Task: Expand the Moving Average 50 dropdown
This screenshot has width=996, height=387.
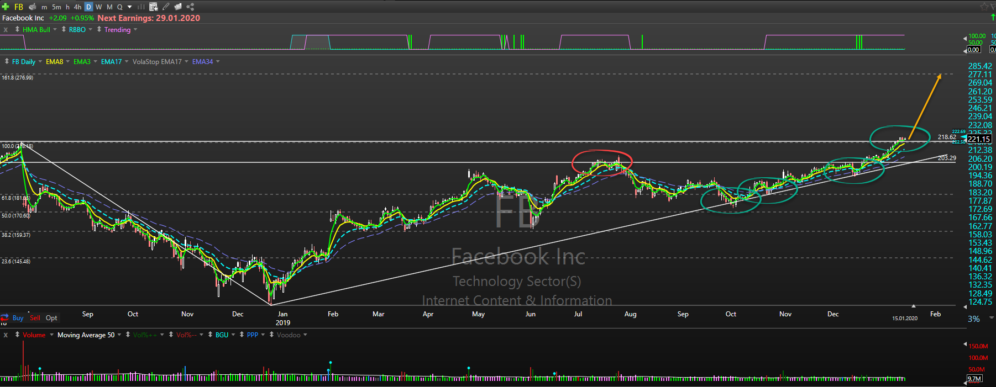Action: [119, 335]
